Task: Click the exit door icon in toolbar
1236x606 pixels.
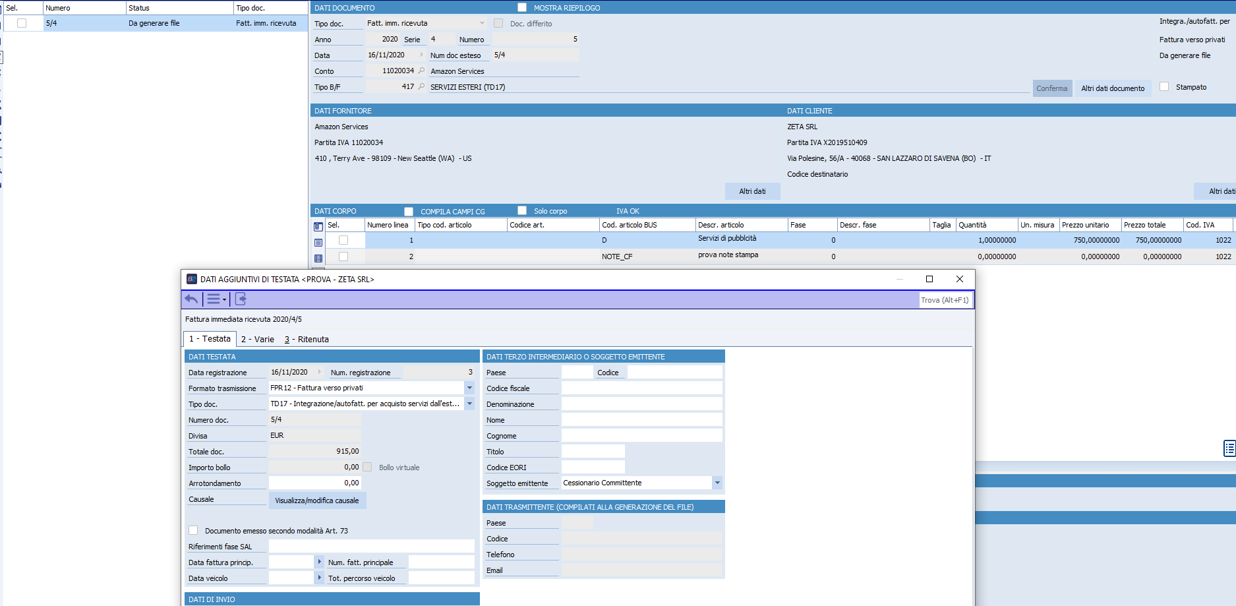Action: [x=241, y=299]
